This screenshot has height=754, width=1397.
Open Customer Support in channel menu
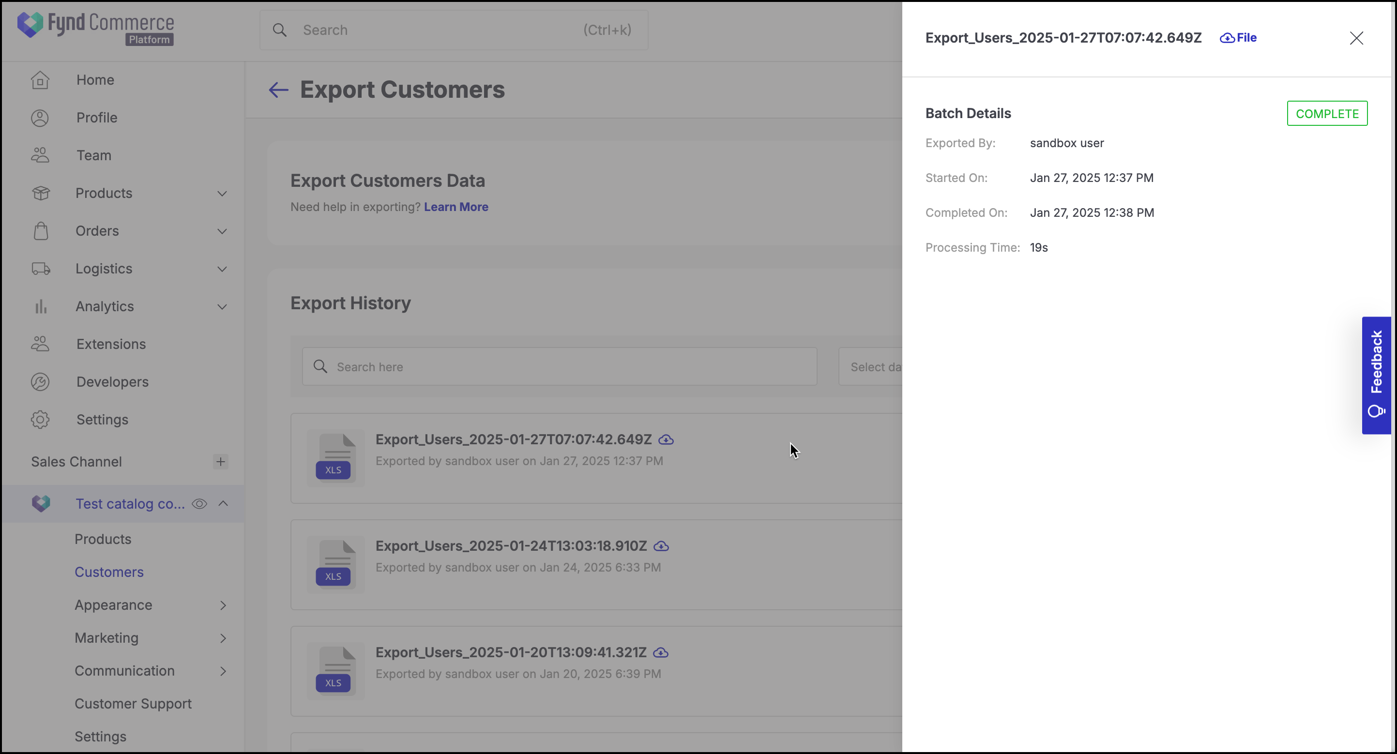pyautogui.click(x=133, y=704)
